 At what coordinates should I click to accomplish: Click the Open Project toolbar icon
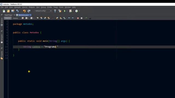tap(13, 11)
